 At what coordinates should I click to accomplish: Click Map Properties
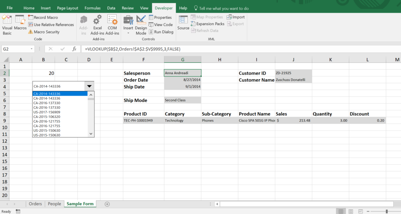coord(207,17)
